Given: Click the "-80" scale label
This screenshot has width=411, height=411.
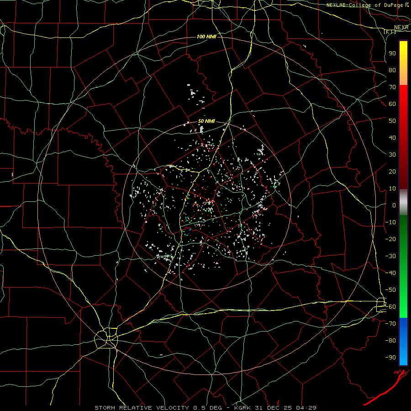Looking at the screenshot, I should coord(390,341).
